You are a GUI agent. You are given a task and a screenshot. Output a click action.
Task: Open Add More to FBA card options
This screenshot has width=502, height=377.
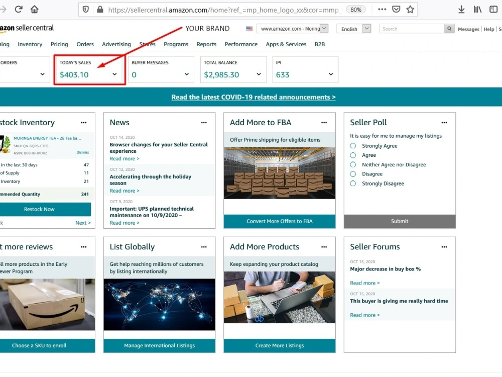coord(324,123)
